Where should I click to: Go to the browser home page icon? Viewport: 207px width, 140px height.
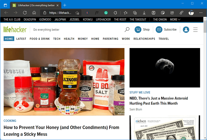(x=34, y=13)
